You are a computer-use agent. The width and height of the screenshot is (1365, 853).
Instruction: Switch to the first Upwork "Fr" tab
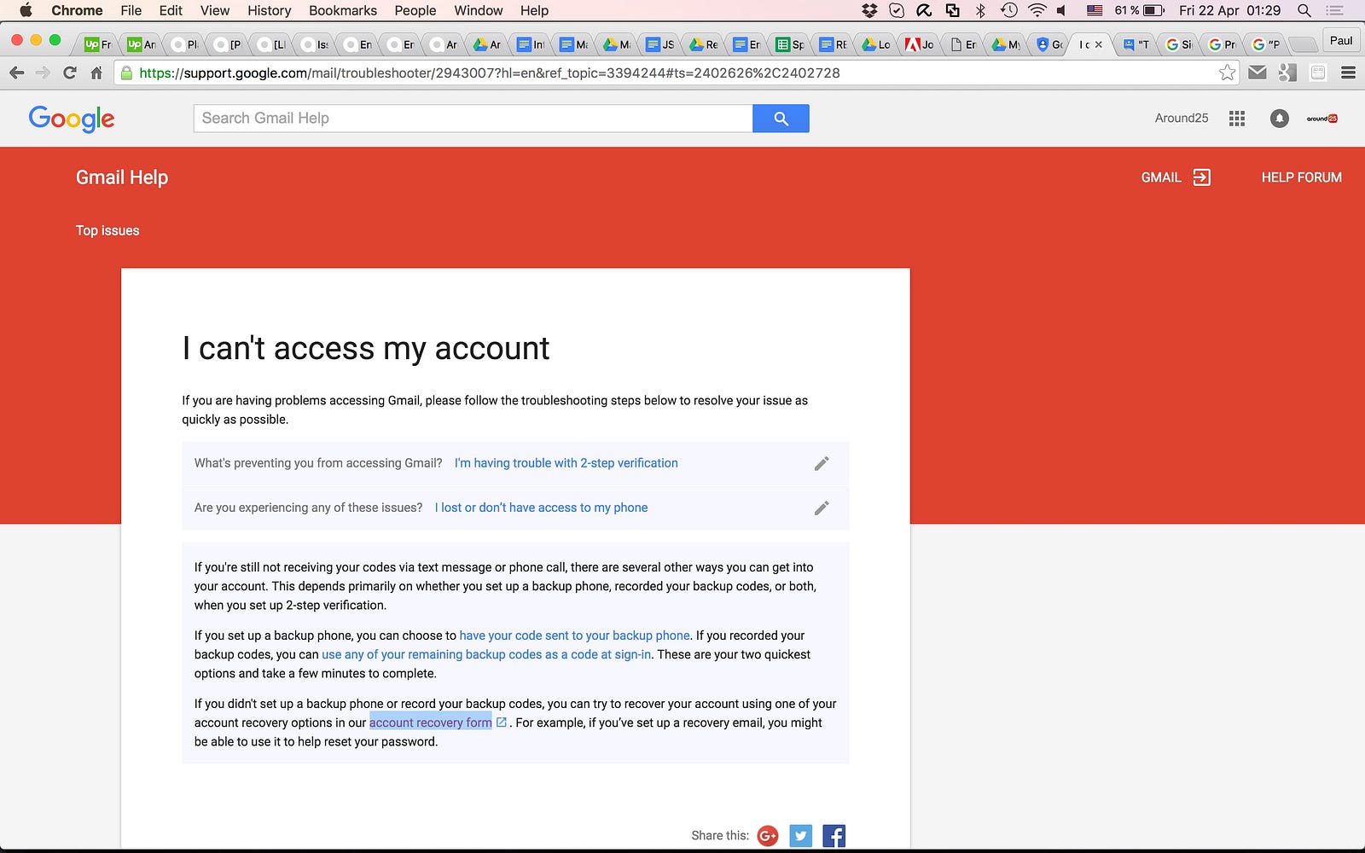tap(98, 44)
